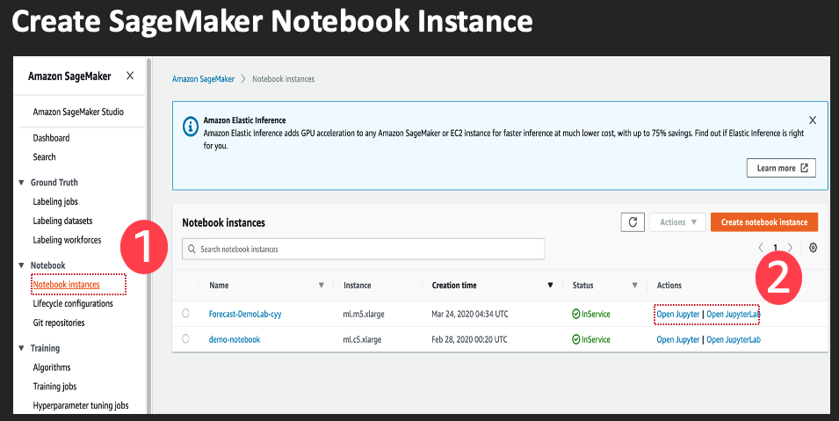Click InService status icon for Forecast-DemoLab-cyy
Image resolution: width=839 pixels, height=421 pixels.
coord(576,314)
